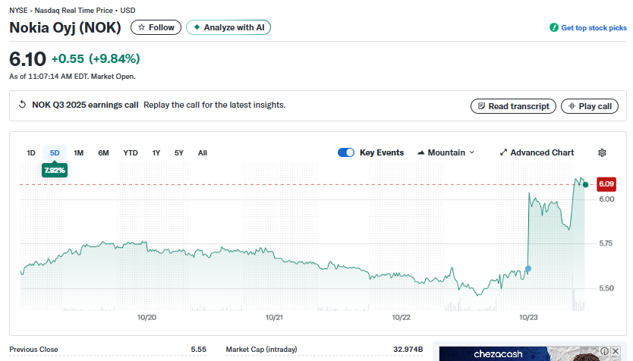Select the 1M time range
Screen dimensions: 633x361
(79, 152)
